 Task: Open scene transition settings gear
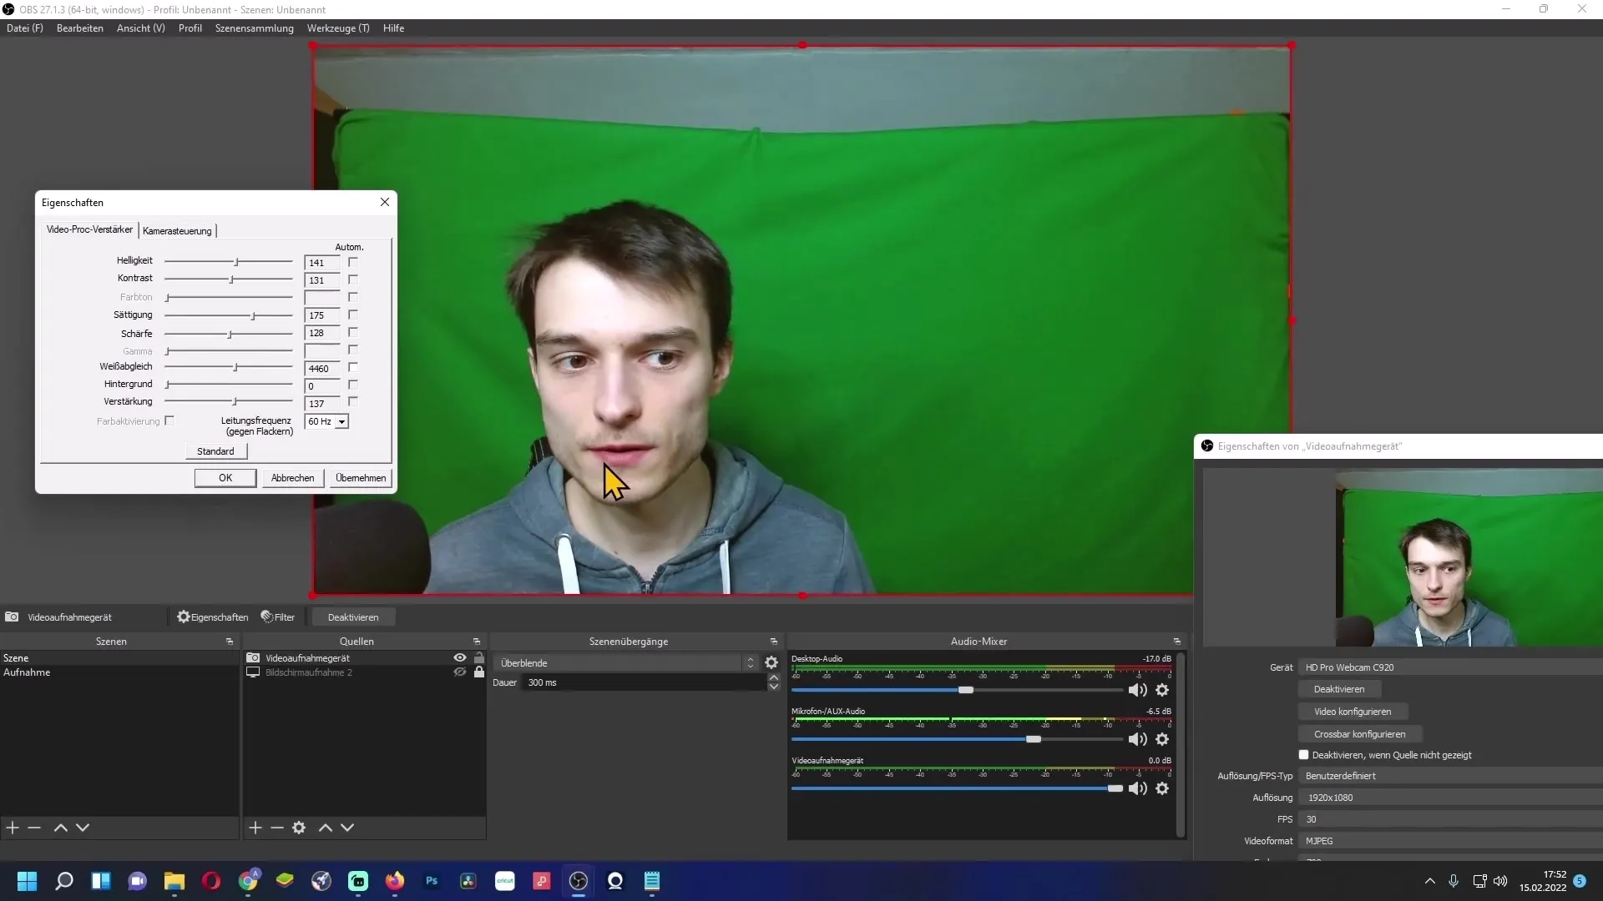[771, 662]
